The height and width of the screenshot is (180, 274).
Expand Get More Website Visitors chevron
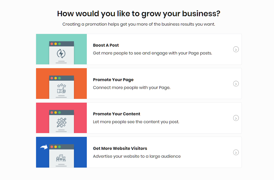click(236, 152)
